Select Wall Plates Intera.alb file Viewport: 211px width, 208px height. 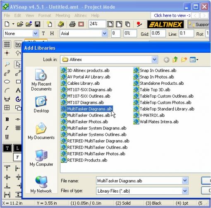(156, 122)
